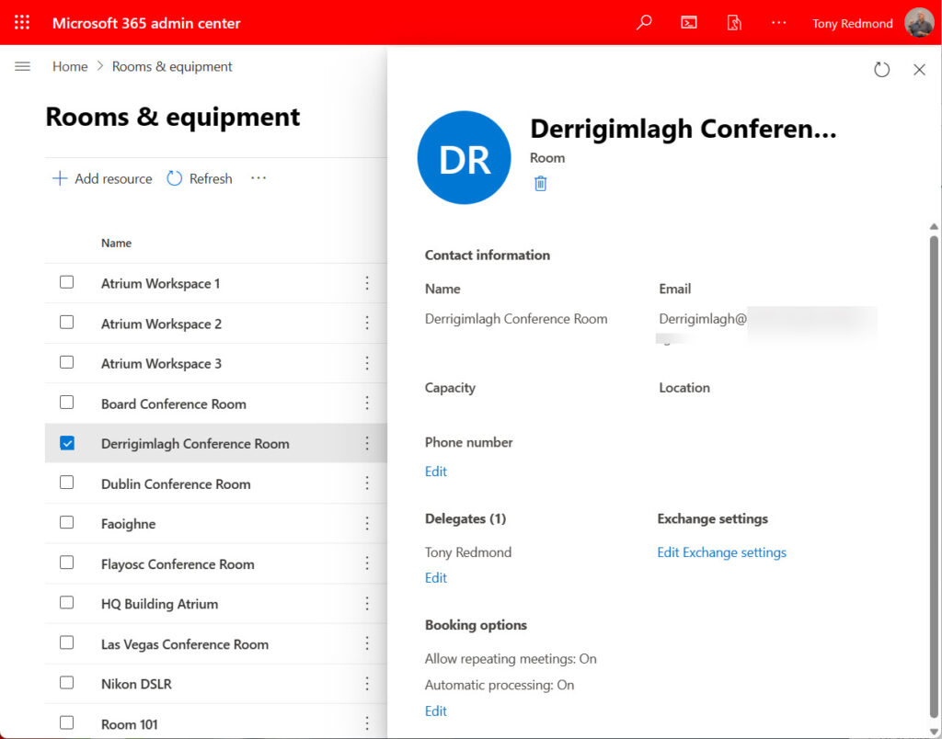942x739 pixels.
Task: Open more actions for Atrium Workspace 1
Action: [x=367, y=283]
